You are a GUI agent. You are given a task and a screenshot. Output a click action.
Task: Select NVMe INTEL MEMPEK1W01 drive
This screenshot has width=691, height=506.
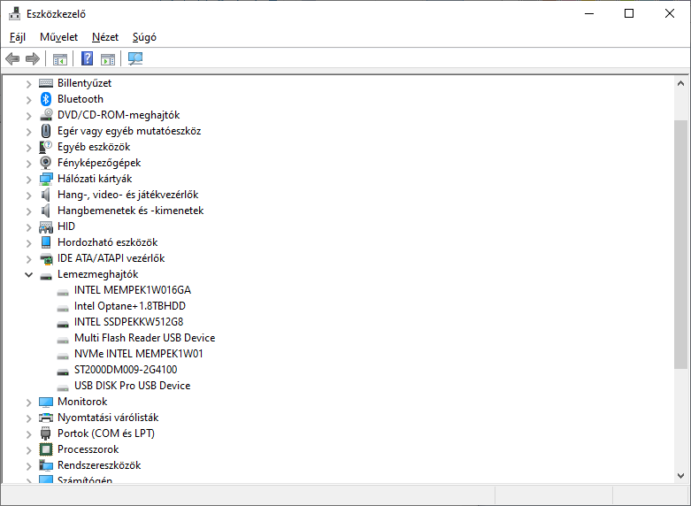[138, 354]
